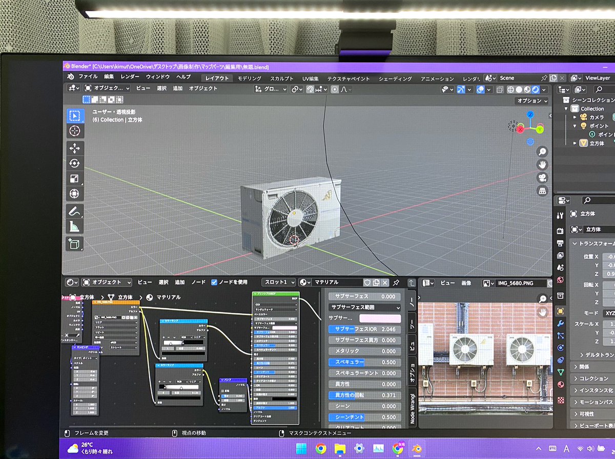The width and height of the screenshot is (615, 459).
Task: Open the rotation mode XYZ dropdown
Action: tap(608, 312)
